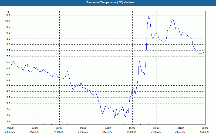Click the 09:00 time label
Viewport: 216px width, 135px height.
[x=84, y=128]
